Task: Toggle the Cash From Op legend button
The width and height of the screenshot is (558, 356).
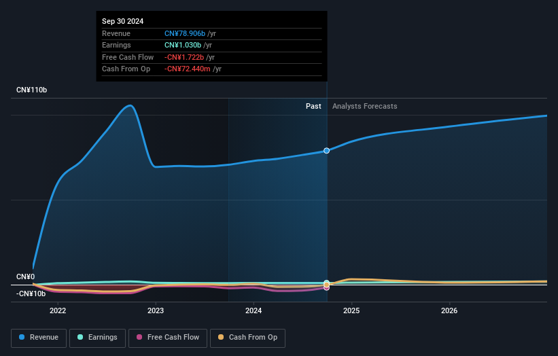Action: coord(247,338)
